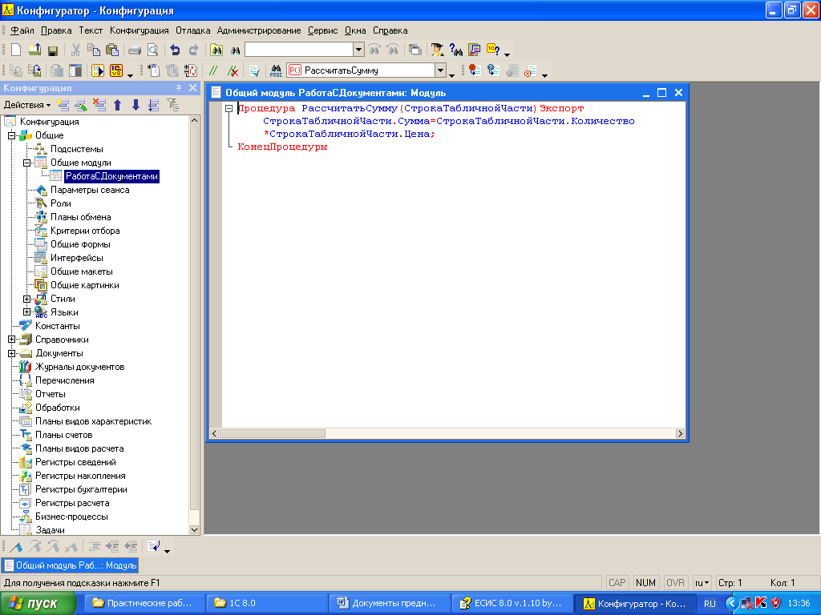This screenshot has width=821, height=615.
Task: Open the Справка menu
Action: pos(390,30)
